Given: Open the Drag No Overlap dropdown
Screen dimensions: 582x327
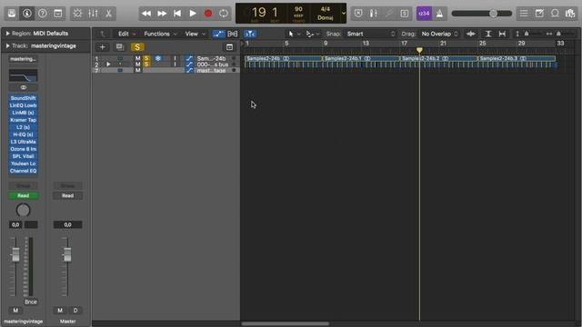Looking at the screenshot, I should click(x=439, y=34).
